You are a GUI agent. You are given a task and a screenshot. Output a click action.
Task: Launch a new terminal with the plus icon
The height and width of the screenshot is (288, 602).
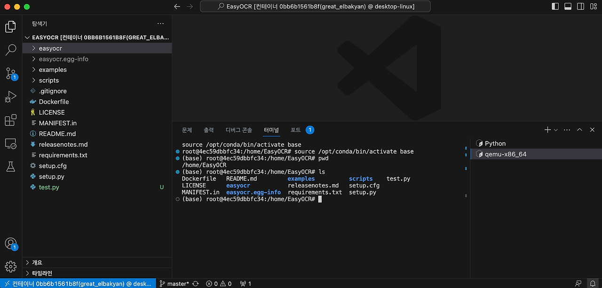coord(547,130)
